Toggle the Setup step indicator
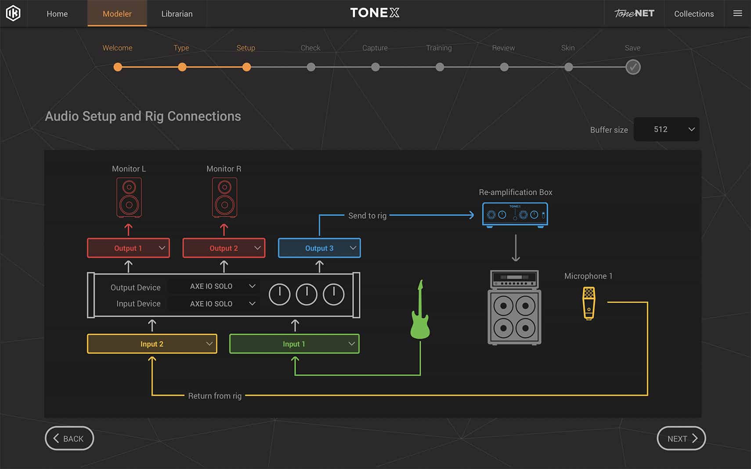751x469 pixels. click(x=246, y=67)
